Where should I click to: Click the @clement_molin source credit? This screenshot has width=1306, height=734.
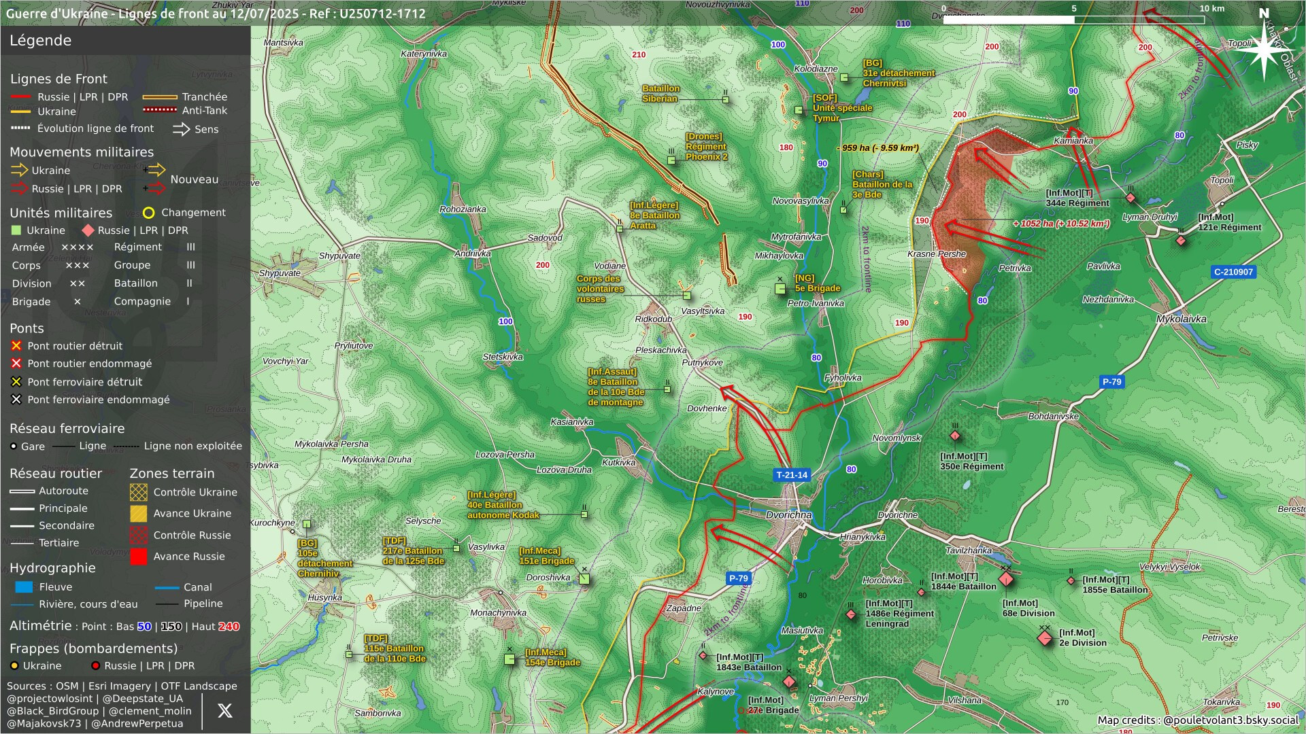pos(150,711)
